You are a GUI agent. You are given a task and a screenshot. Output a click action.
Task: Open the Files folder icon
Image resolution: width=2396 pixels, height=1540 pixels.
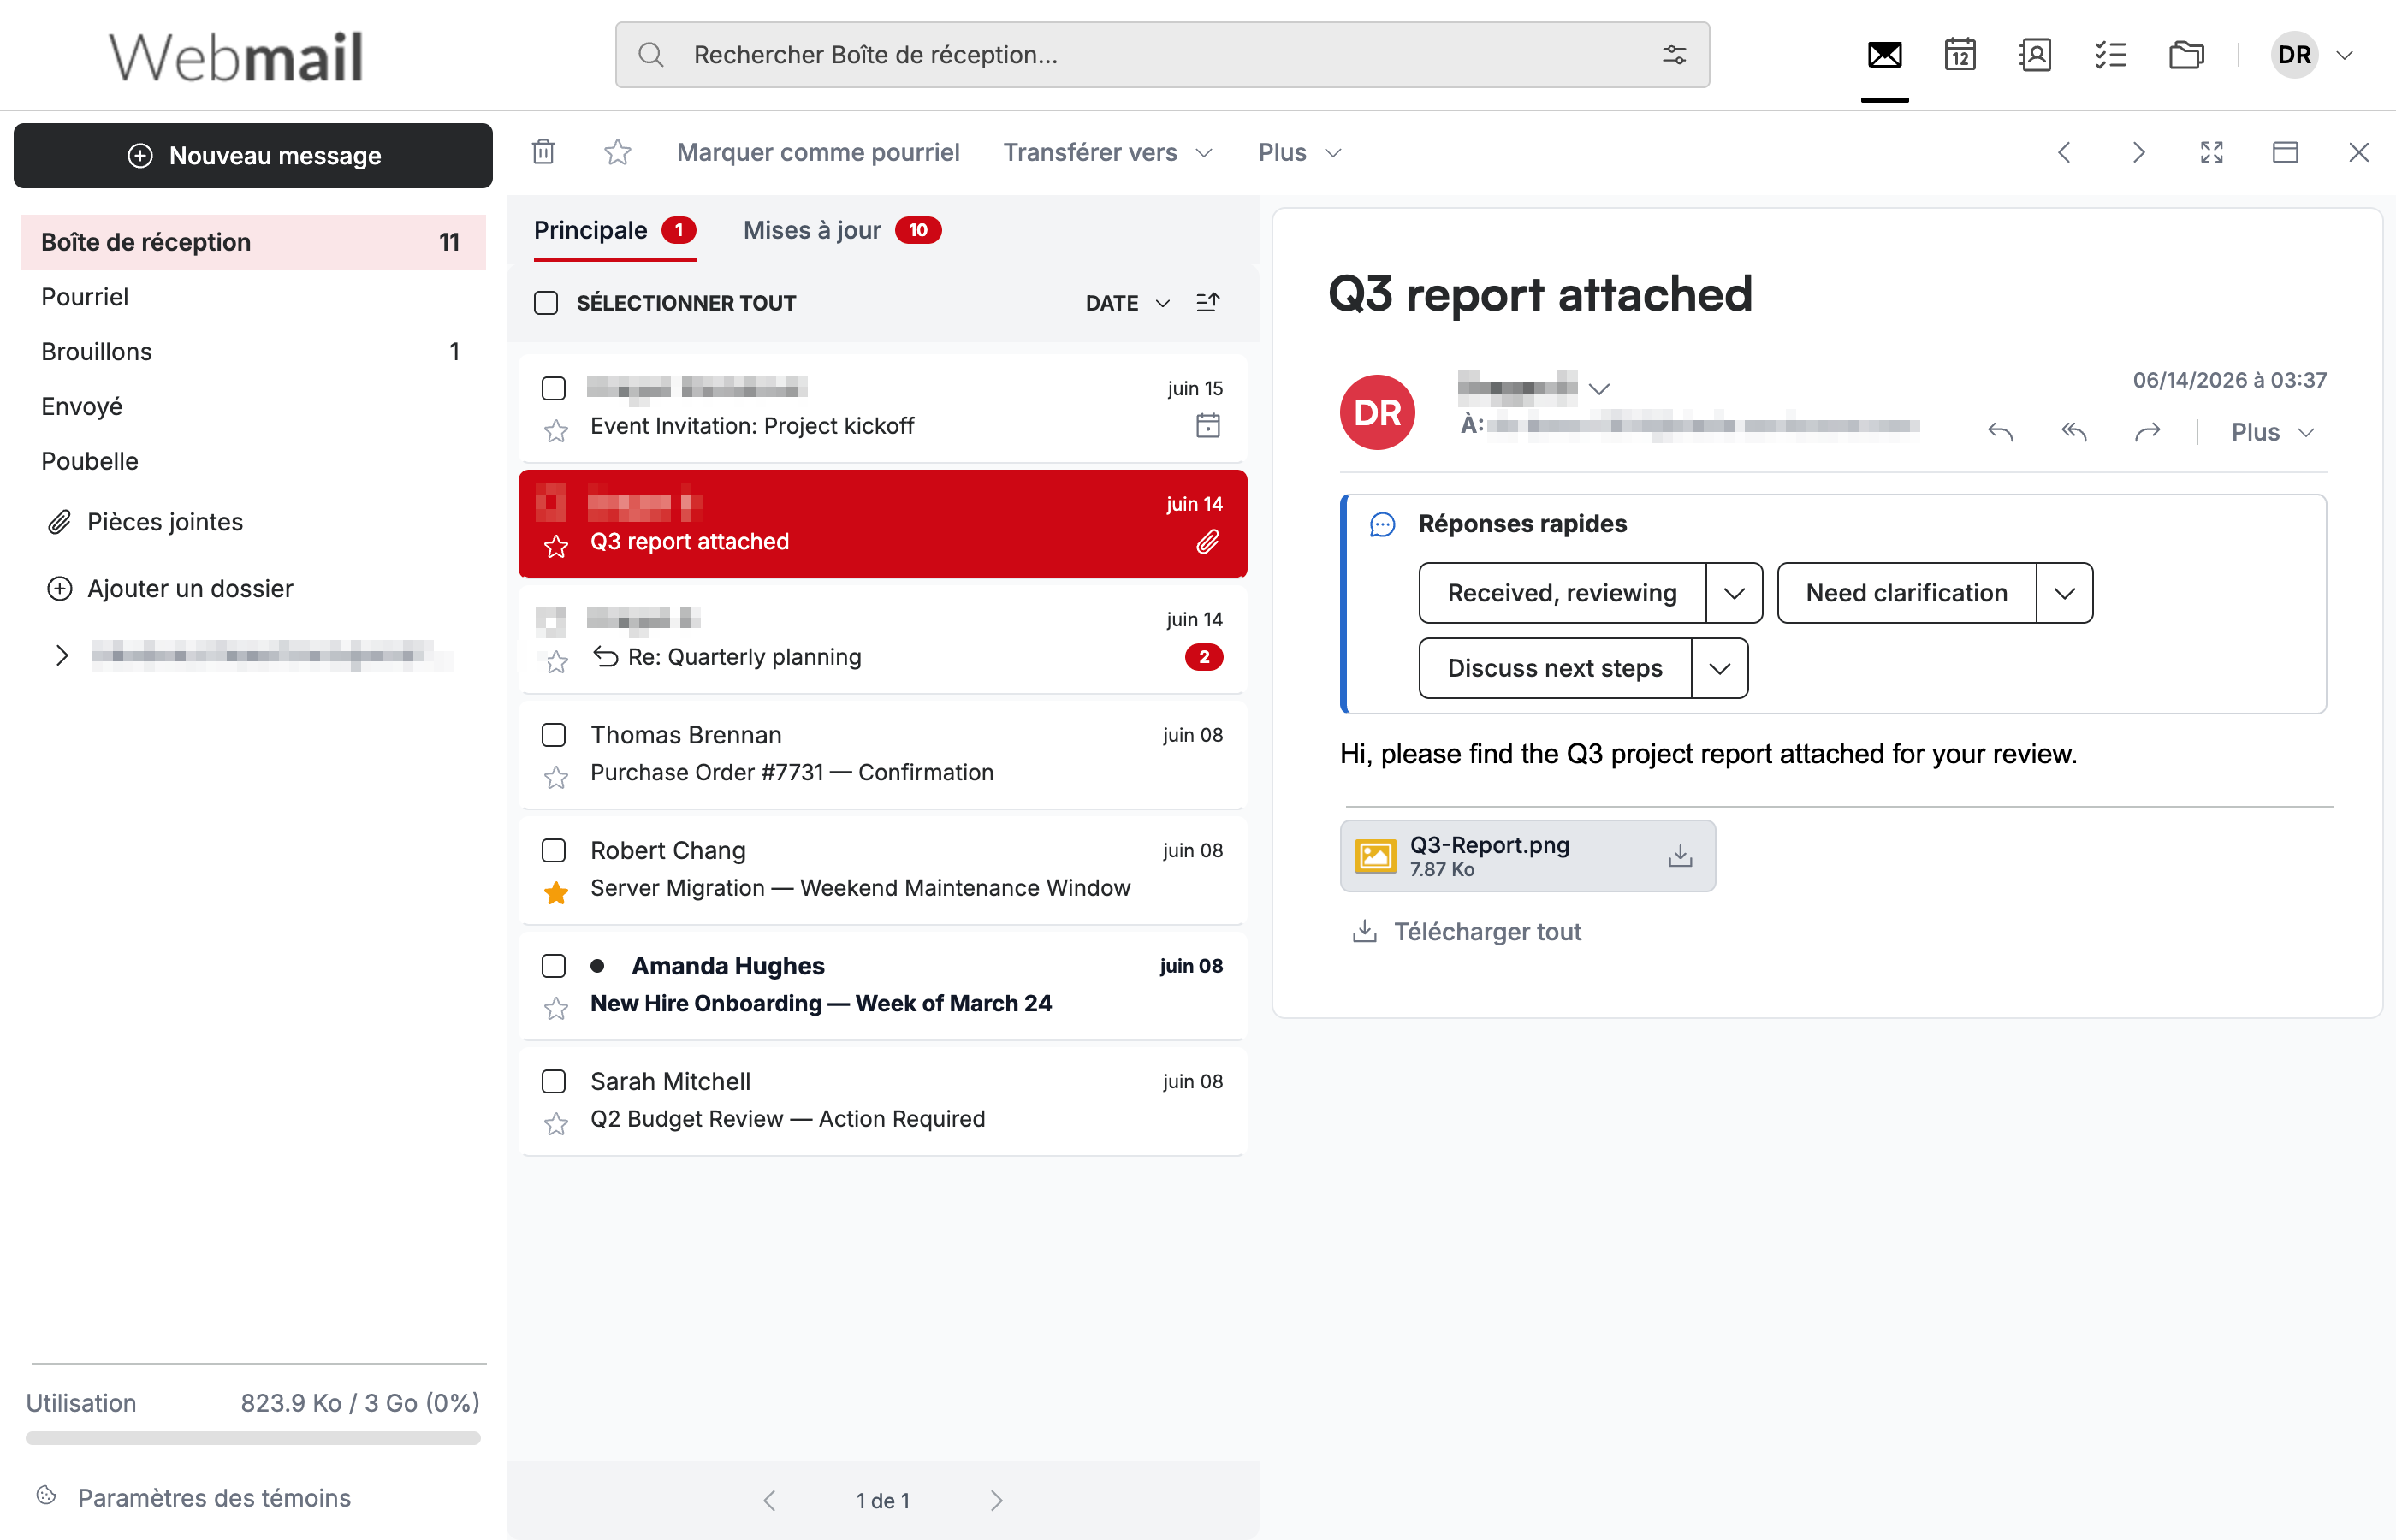[x=2186, y=55]
